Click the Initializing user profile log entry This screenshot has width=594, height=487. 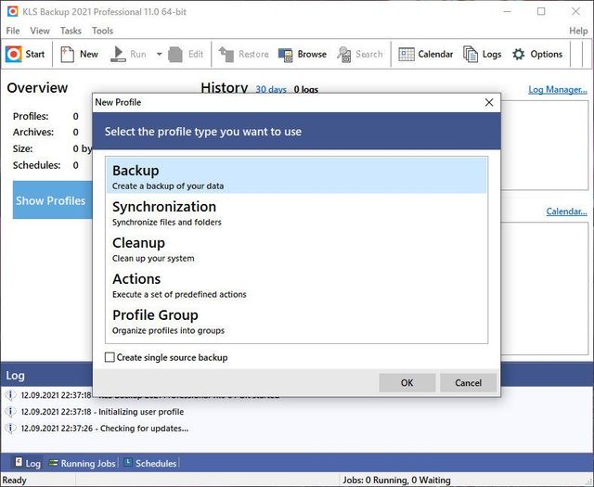(x=102, y=412)
